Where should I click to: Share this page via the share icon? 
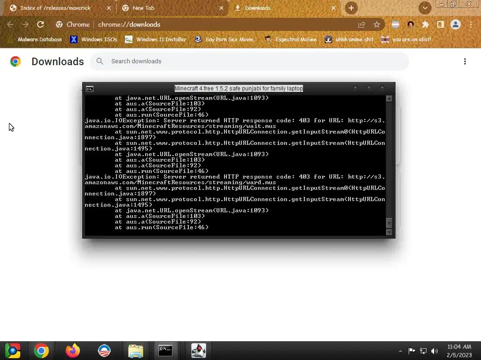click(362, 24)
